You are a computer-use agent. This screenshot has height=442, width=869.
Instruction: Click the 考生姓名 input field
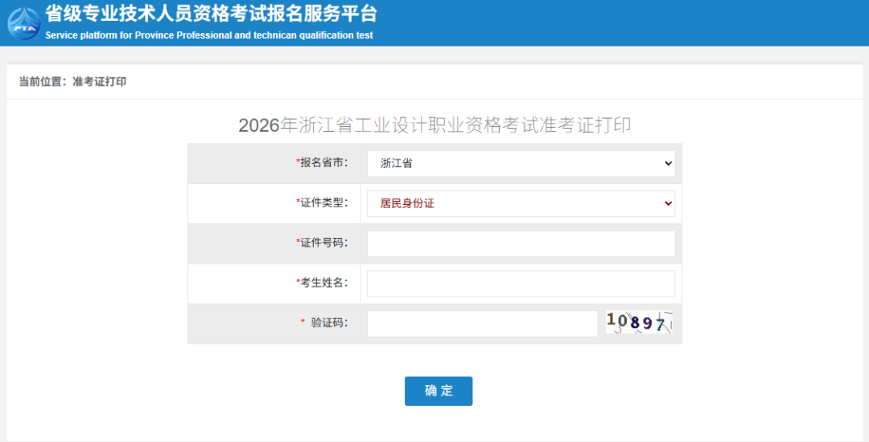521,283
